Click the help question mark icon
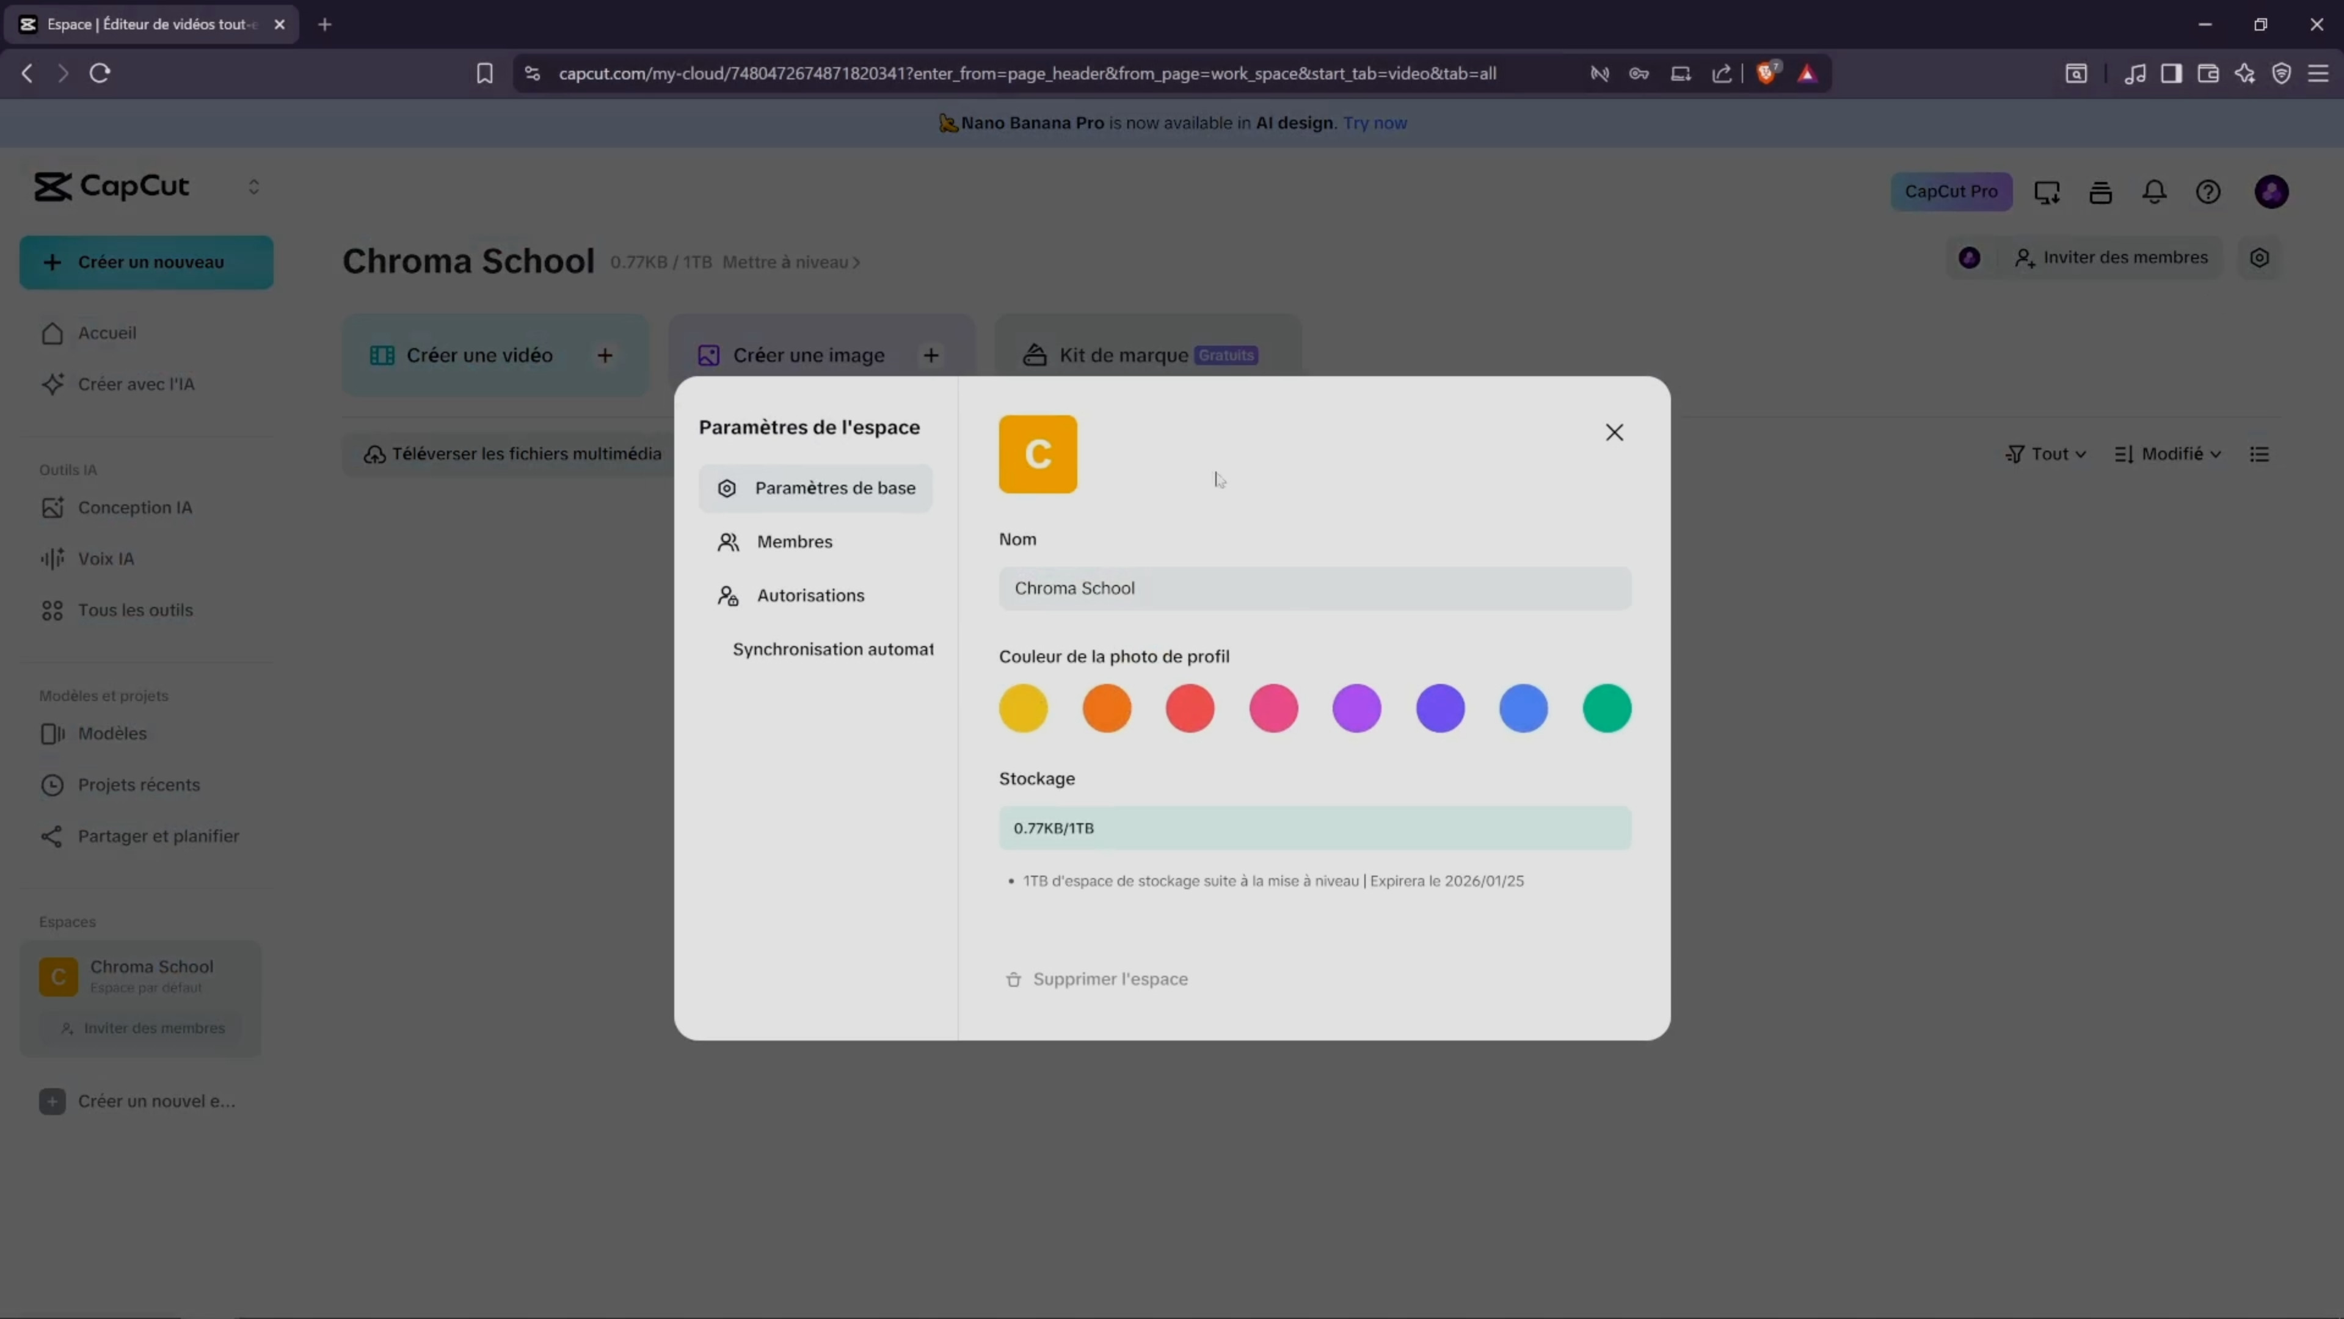This screenshot has width=2344, height=1319. pos(2208,192)
